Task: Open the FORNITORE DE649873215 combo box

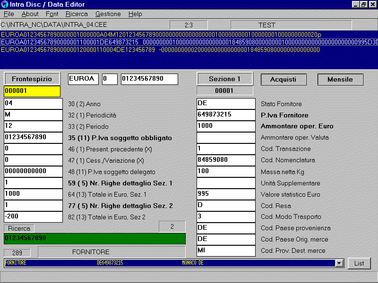Action: coord(174,263)
